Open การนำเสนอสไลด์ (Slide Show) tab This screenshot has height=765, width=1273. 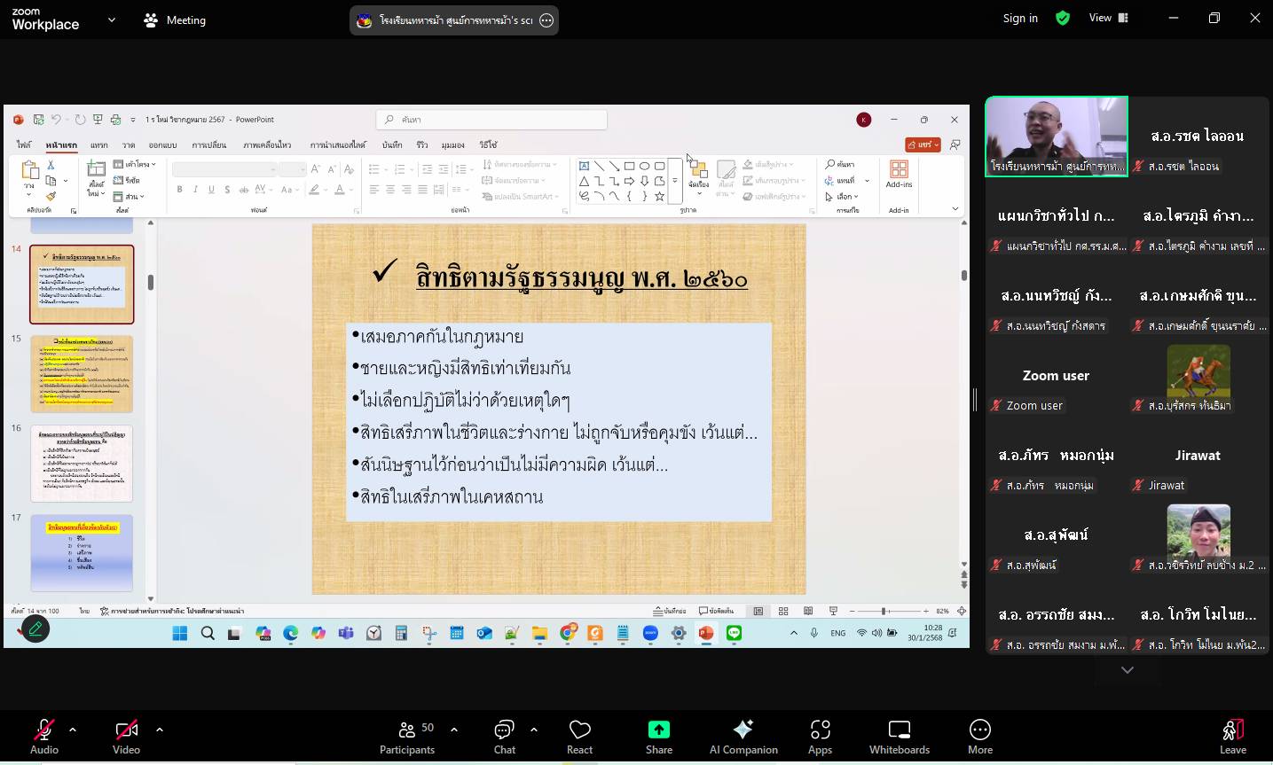click(338, 144)
